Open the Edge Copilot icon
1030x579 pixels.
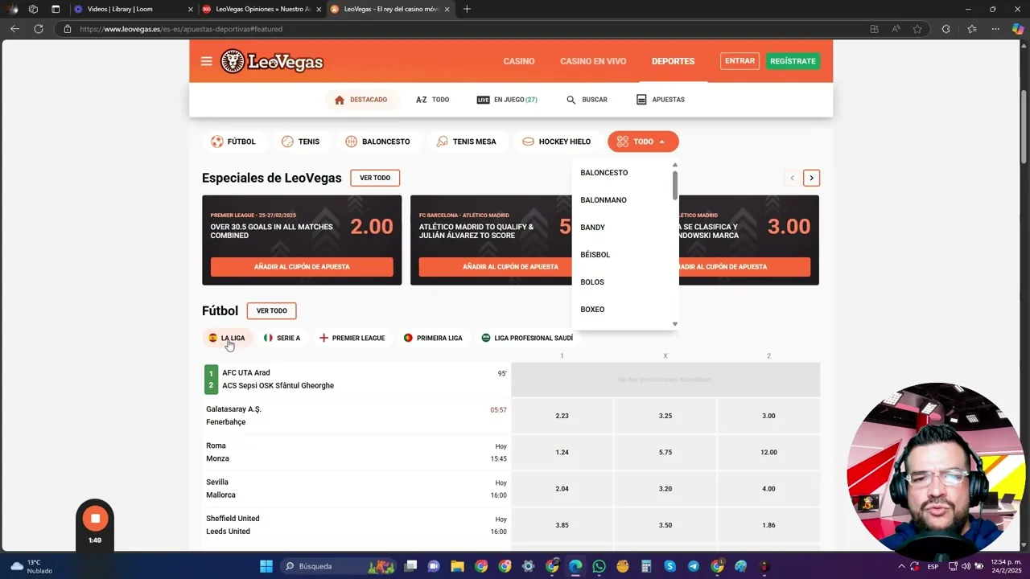(1018, 29)
